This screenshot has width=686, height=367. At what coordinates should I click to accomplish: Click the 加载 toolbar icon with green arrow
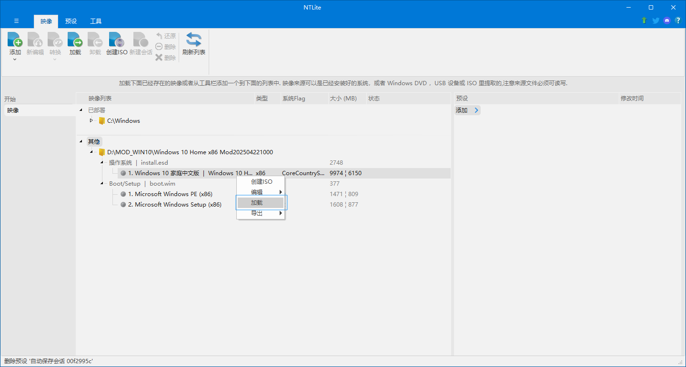tap(75, 40)
